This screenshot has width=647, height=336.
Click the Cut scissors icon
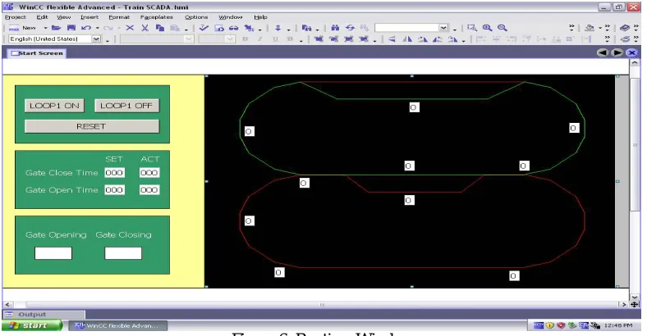coord(145,28)
